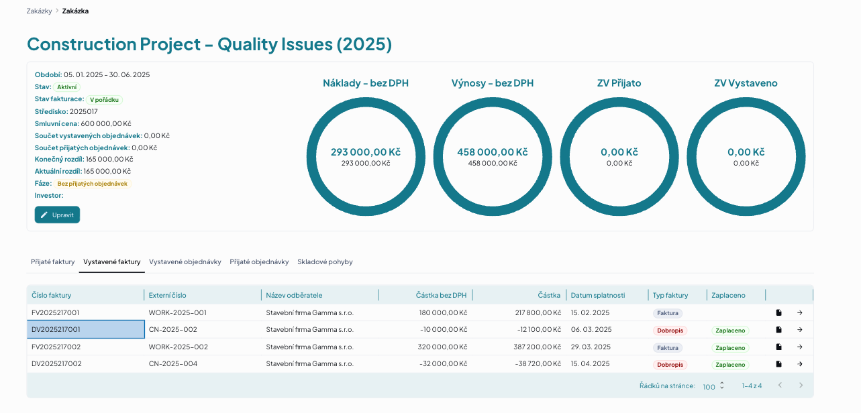Go to detail arrow for FV2025217001
Viewport: 861px width, 413px height.
800,312
